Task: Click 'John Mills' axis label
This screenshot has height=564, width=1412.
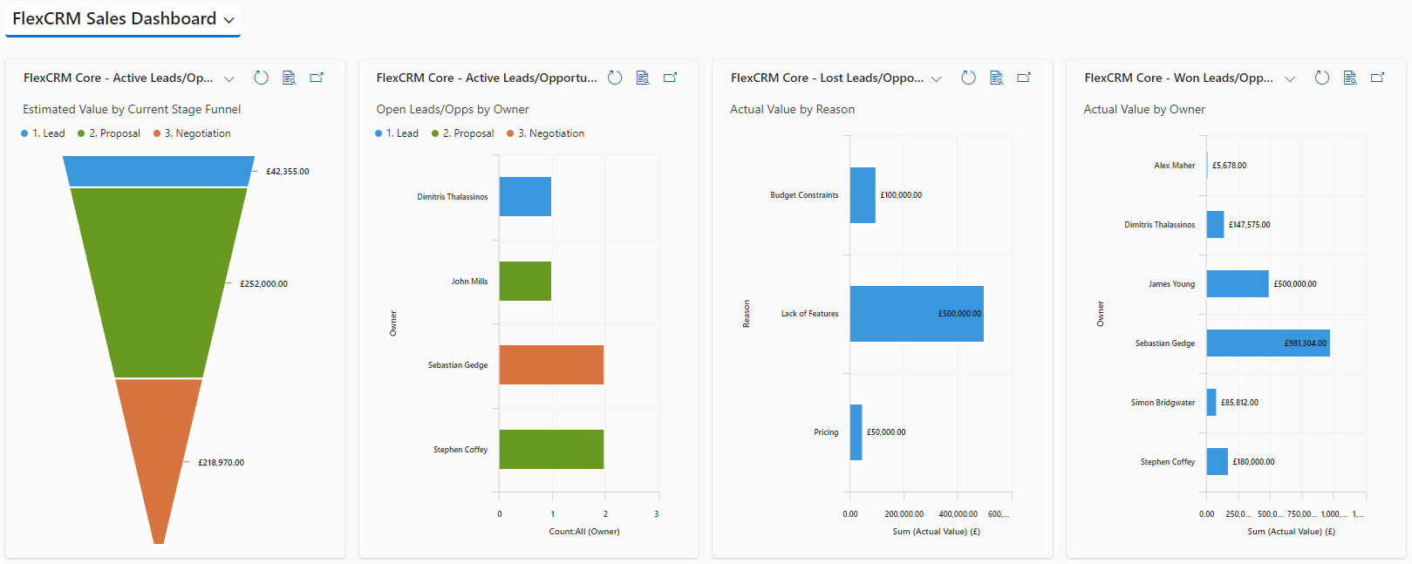Action: pos(469,282)
